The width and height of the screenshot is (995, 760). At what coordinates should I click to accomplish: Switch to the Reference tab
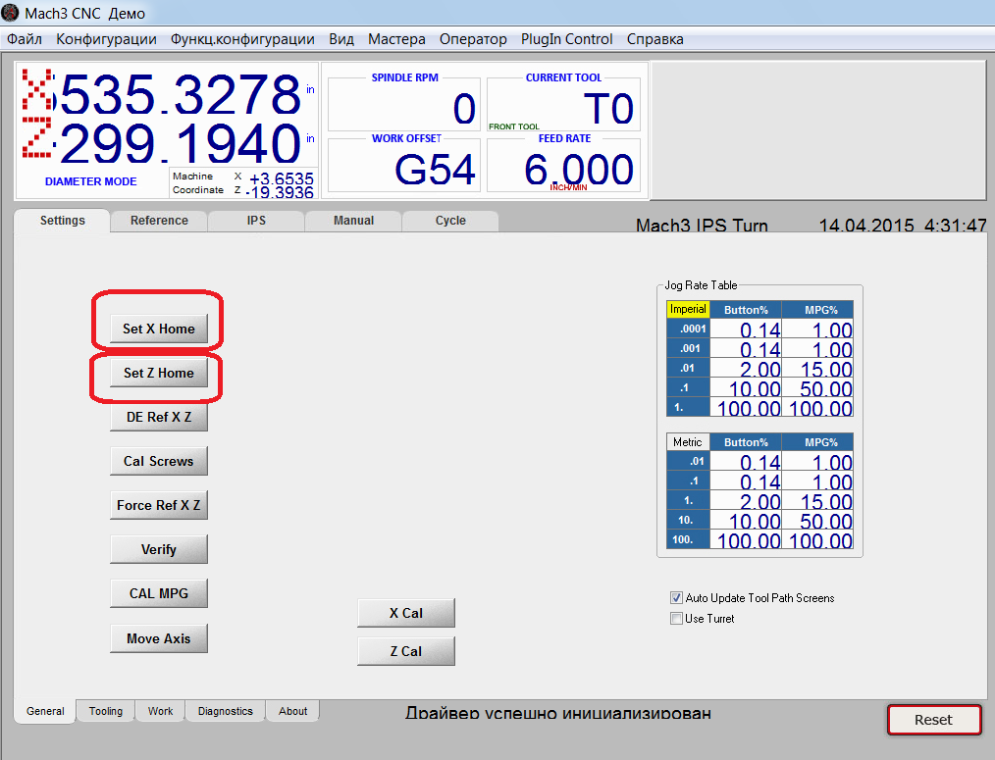159,221
